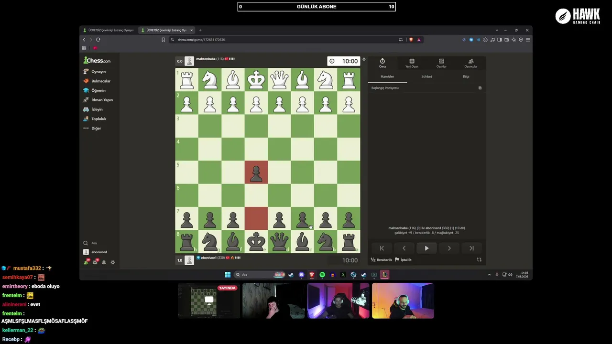Select the Sohbet tab
Viewport: 612px width, 344px height.
click(x=426, y=76)
